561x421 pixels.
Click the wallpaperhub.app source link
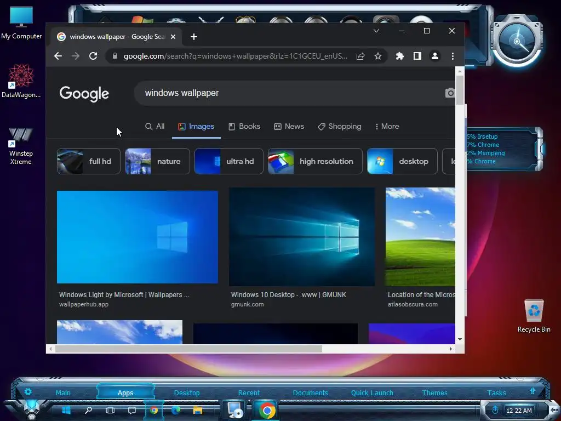click(84, 304)
